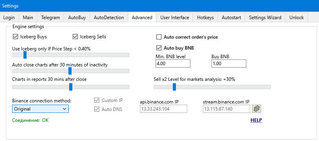Open the Settings Wizard tab
This screenshot has width=319, height=141.
tap(265, 18)
